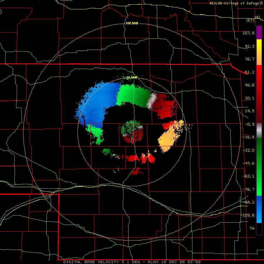Select the TH legend label

point(252,229)
